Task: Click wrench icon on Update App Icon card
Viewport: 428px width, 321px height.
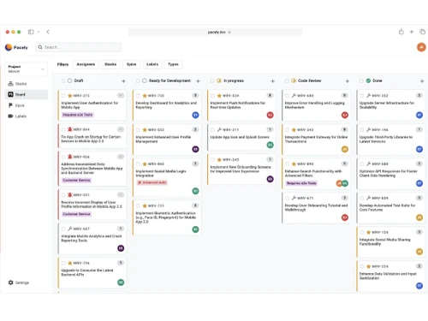Action: pyautogui.click(x=219, y=129)
